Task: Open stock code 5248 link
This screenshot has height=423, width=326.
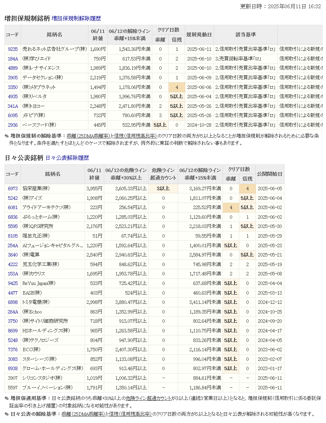Action: point(13,340)
